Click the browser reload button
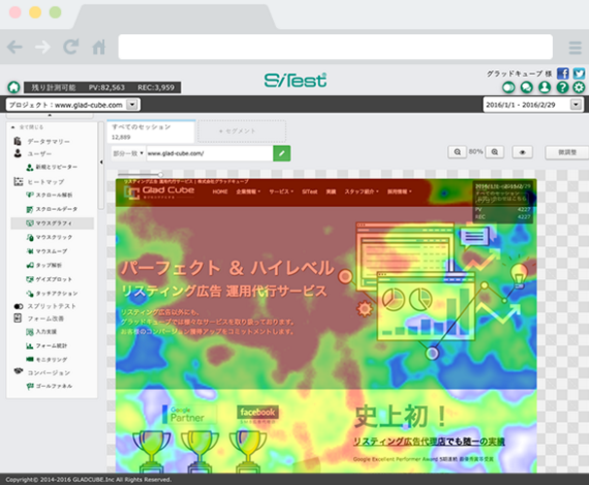This screenshot has width=589, height=485. (71, 47)
